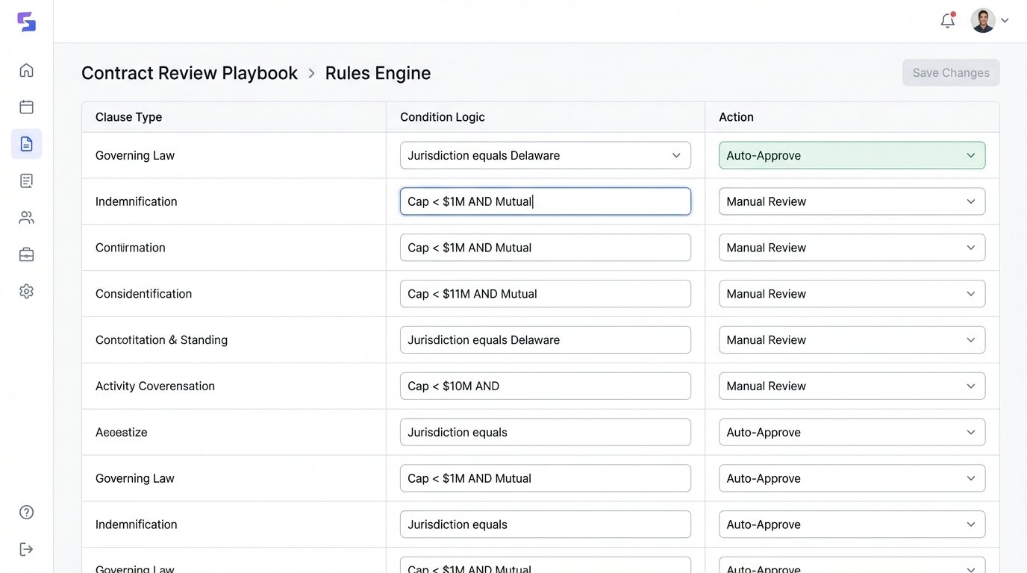Open Settings via the gear icon

tap(26, 291)
